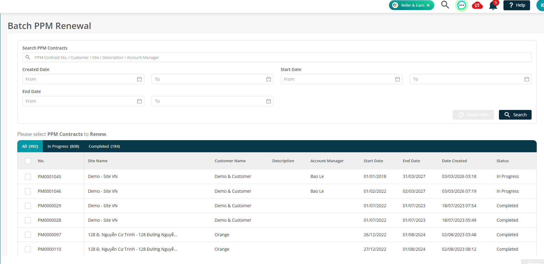Open Start Date To calendar picker
The image size is (544, 264).
coord(526,79)
